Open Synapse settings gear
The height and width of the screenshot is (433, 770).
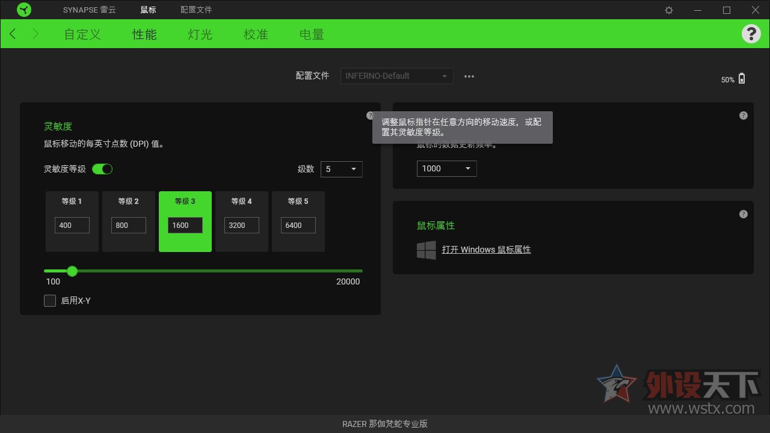point(668,10)
